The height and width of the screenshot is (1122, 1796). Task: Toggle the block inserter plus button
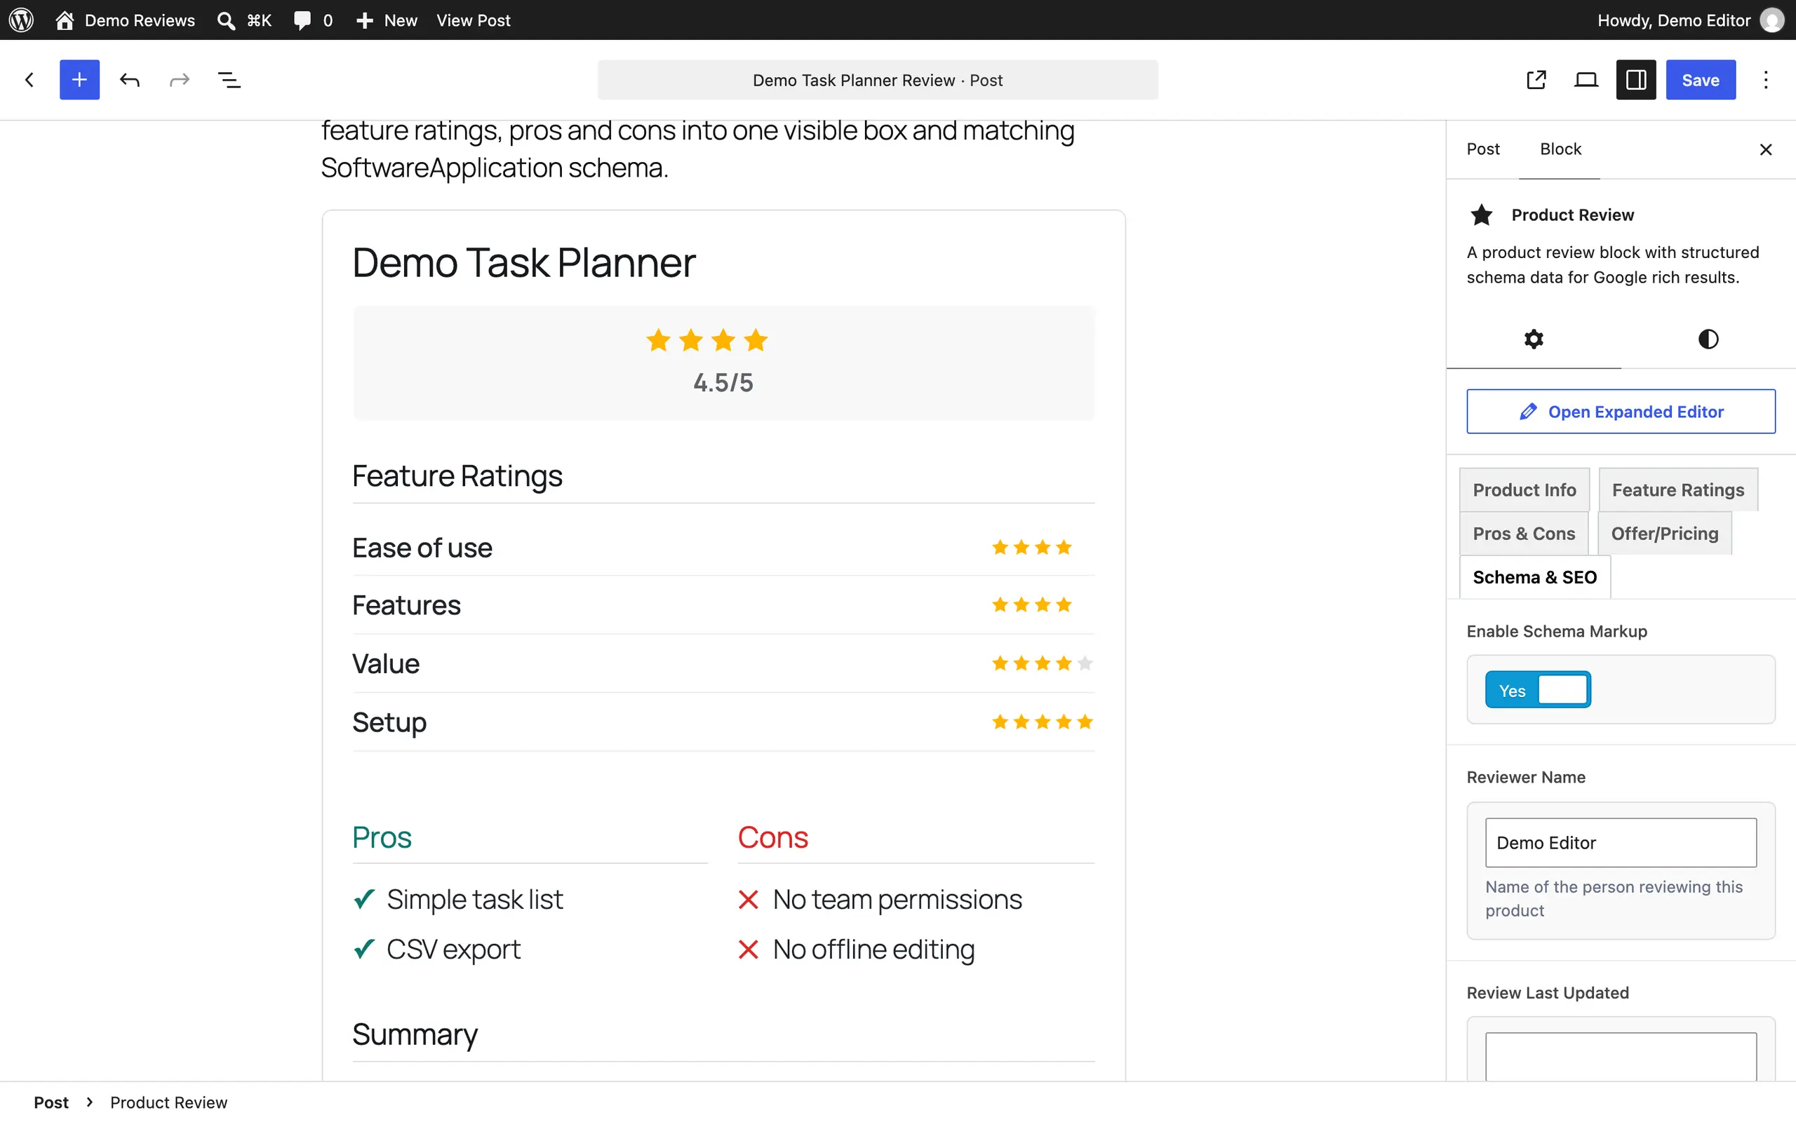pos(79,79)
